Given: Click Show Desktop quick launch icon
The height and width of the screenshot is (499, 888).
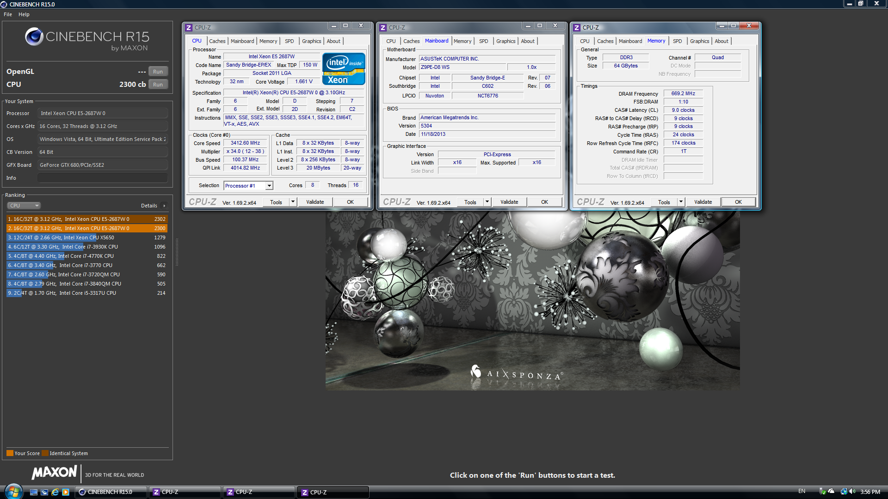Looking at the screenshot, I should [x=34, y=492].
